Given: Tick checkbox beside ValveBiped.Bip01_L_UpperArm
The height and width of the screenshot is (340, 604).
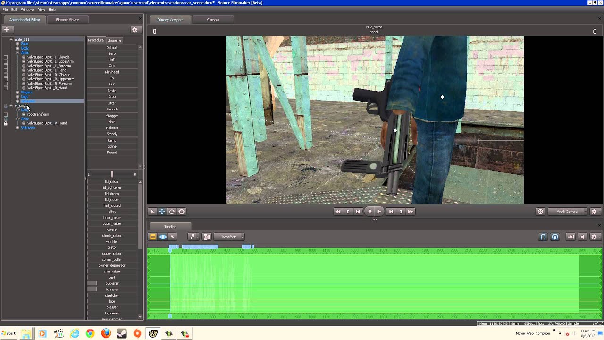Looking at the screenshot, I should pyautogui.click(x=6, y=61).
